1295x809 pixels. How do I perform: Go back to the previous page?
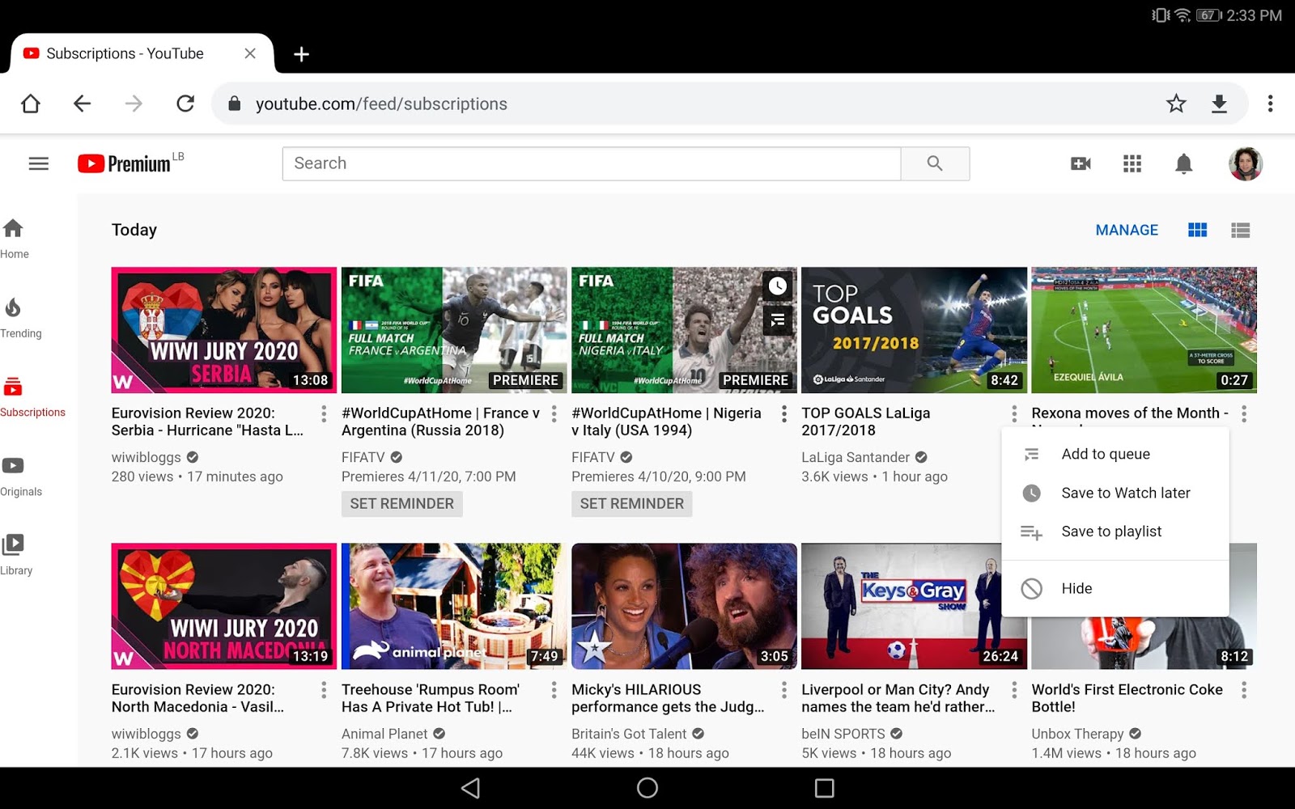click(x=82, y=104)
